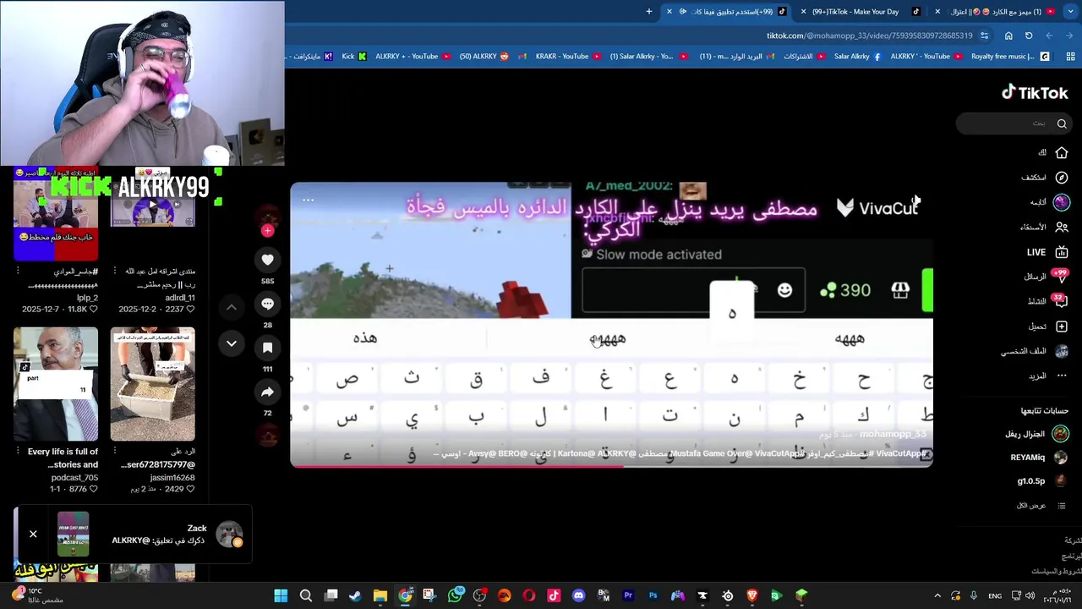Viewport: 1082px width, 609px height.
Task: Go to previous video with up chevron
Action: click(231, 307)
